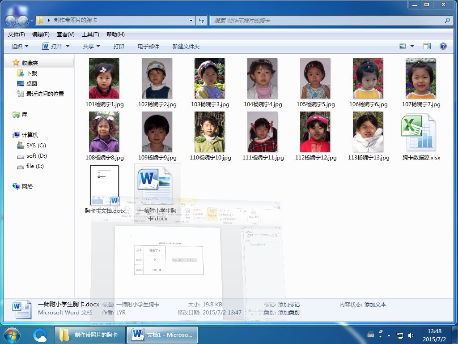Expand the 共享 dropdown
458x344 pixels.
tap(91, 46)
